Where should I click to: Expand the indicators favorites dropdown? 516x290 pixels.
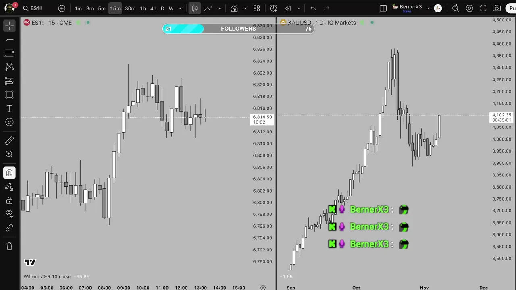pos(245,8)
